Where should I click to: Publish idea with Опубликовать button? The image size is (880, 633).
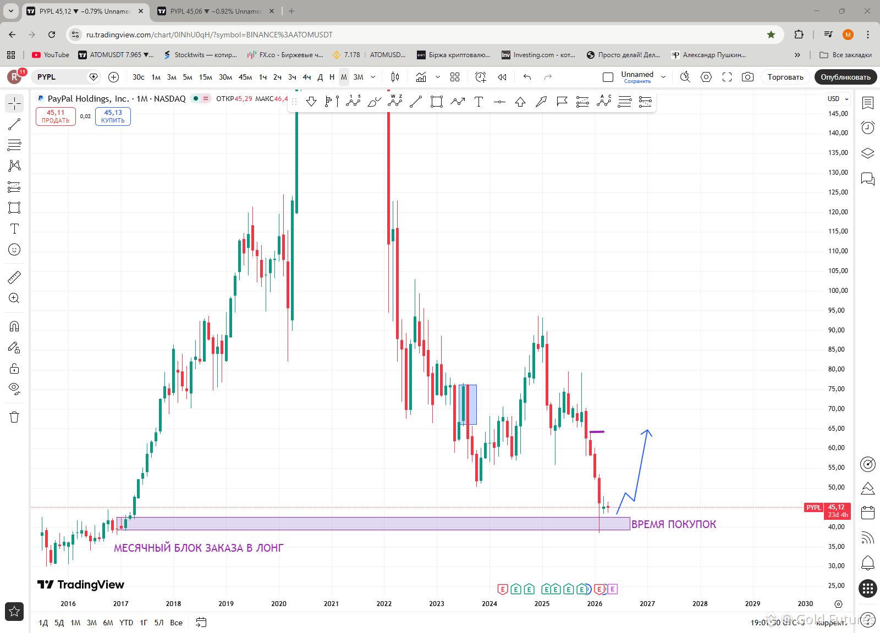click(x=846, y=77)
